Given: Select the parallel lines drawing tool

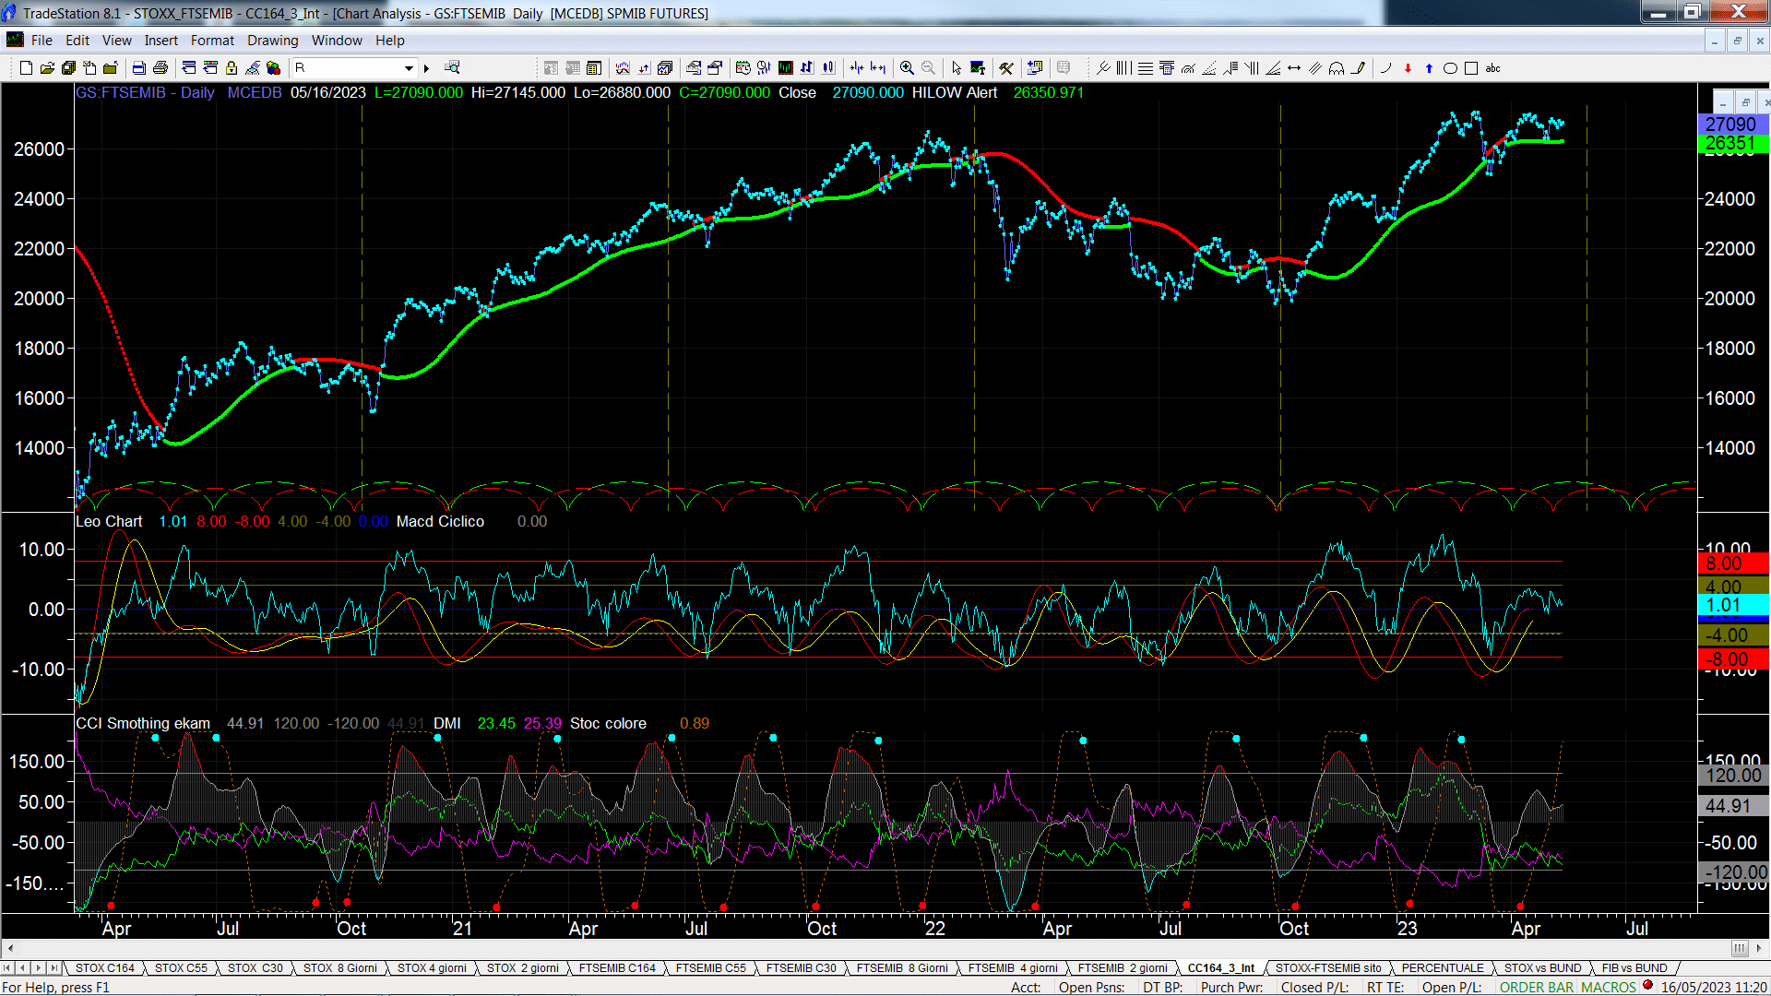Looking at the screenshot, I should click(x=1315, y=68).
